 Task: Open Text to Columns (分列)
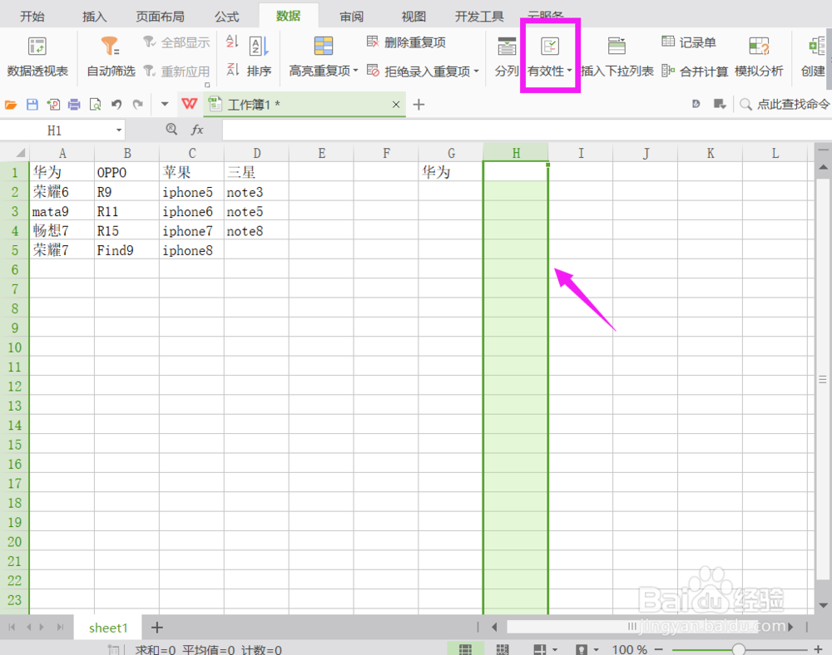(506, 57)
